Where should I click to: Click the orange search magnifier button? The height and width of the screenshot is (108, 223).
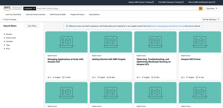(200, 9)
